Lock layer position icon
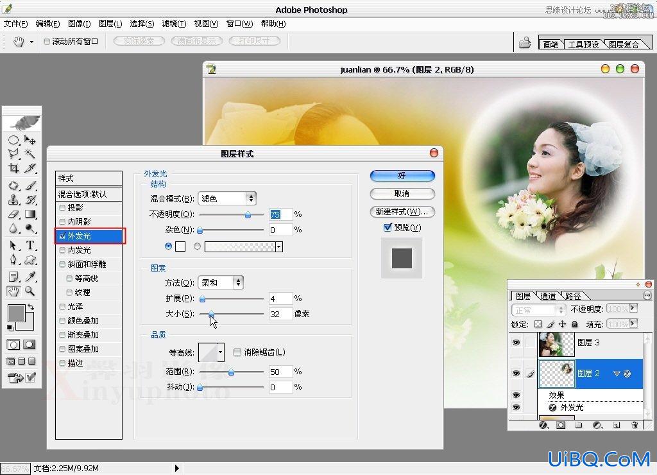This screenshot has height=475, width=657. (x=562, y=324)
